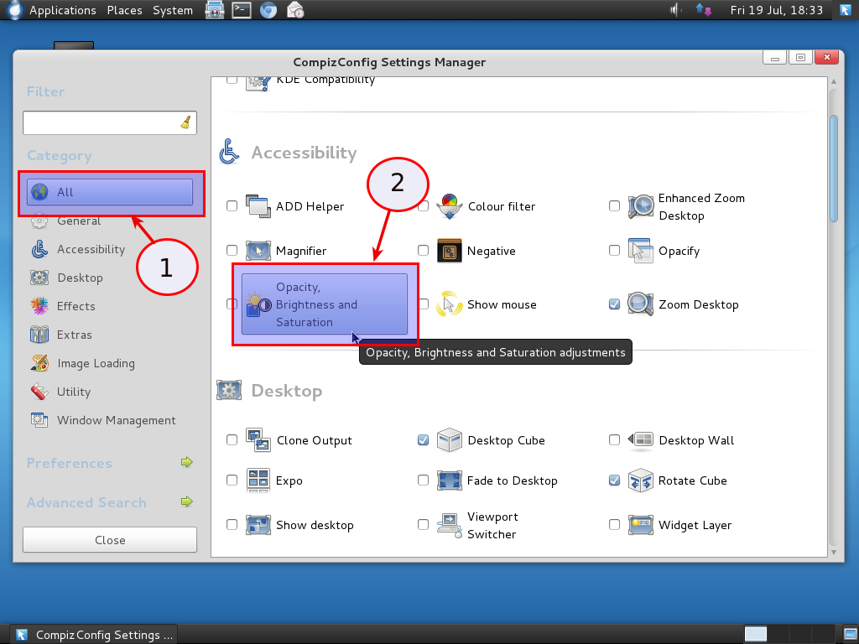Viewport: 859px width, 644px height.
Task: Open the Rotate Cube plugin icon
Action: point(640,480)
